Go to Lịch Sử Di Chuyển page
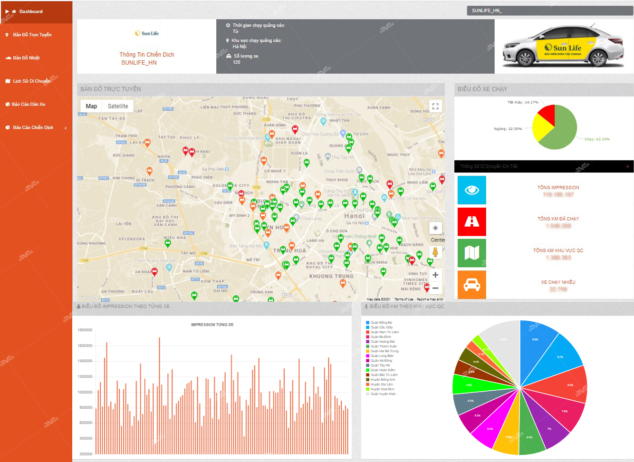Image resolution: width=634 pixels, height=462 pixels. click(31, 81)
